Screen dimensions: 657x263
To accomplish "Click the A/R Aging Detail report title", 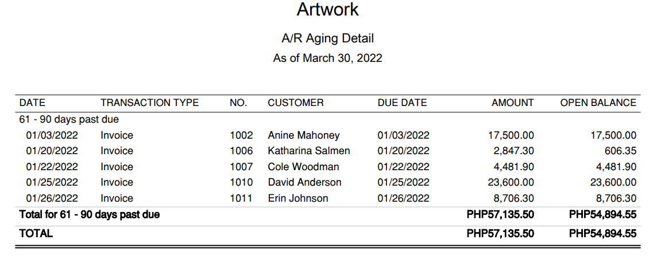I will pyautogui.click(x=327, y=38).
